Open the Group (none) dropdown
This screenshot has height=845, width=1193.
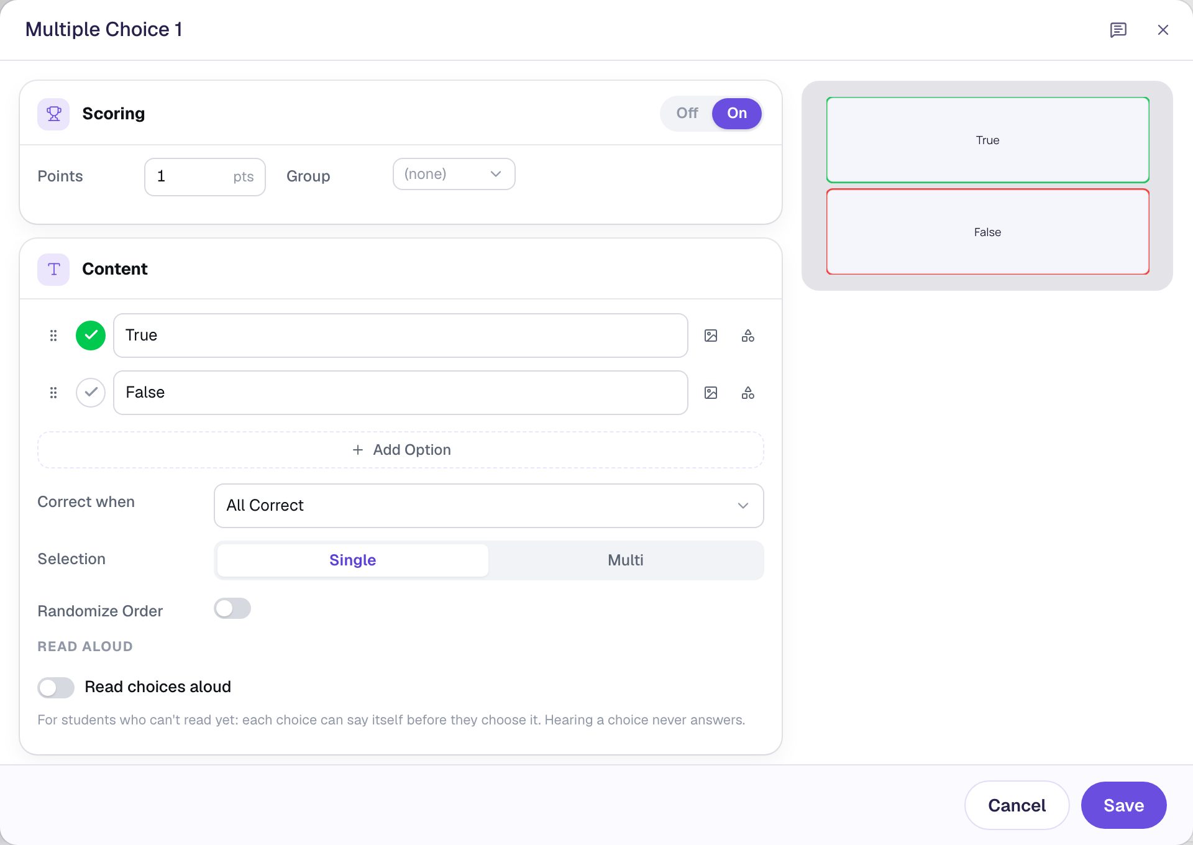coord(454,174)
